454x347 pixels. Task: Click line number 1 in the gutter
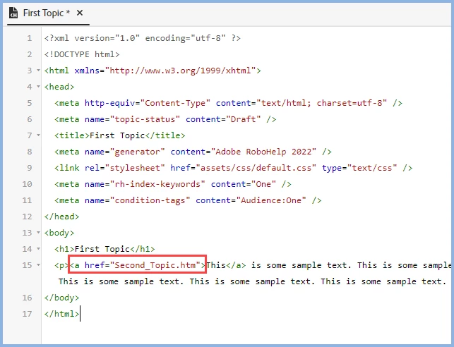[x=29, y=38]
